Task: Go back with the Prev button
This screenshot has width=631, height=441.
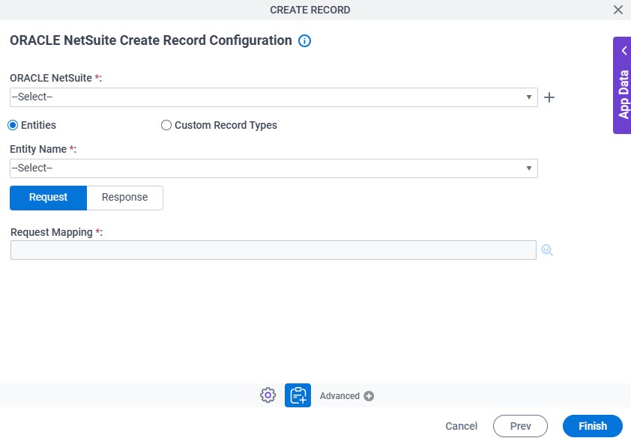Action: 520,426
